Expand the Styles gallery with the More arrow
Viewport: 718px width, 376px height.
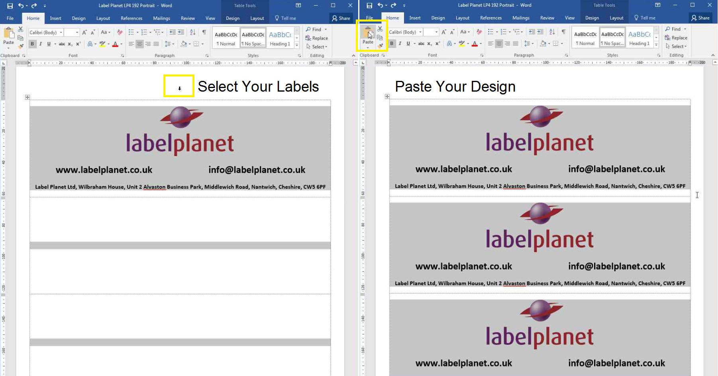(296, 45)
